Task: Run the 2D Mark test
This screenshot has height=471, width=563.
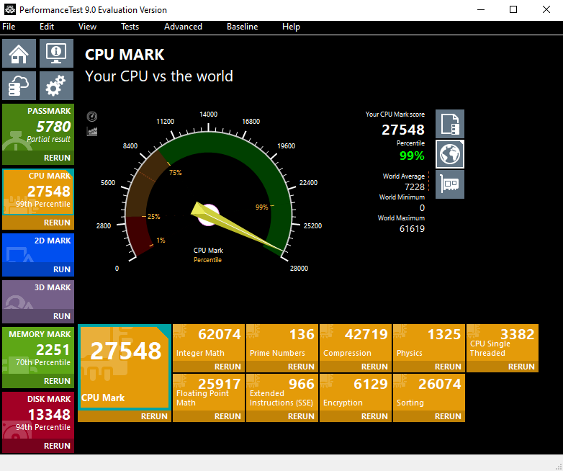Action: pyautogui.click(x=38, y=269)
